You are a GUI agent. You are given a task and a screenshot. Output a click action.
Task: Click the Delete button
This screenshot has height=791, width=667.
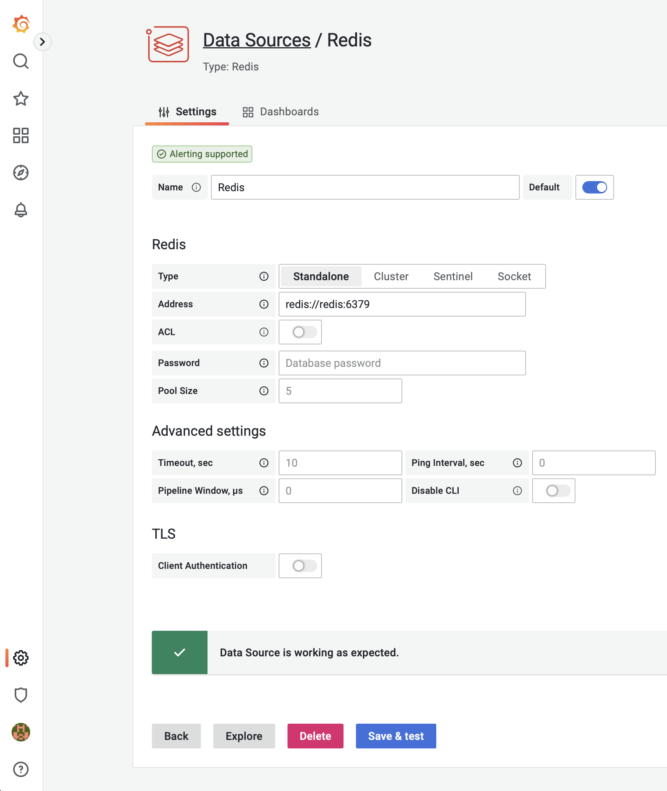[315, 736]
